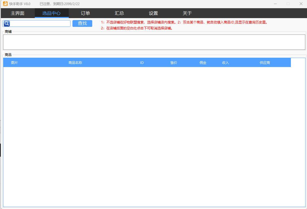This screenshot has width=307, height=209.
Task: Click the ID column header
Action: coord(142,63)
